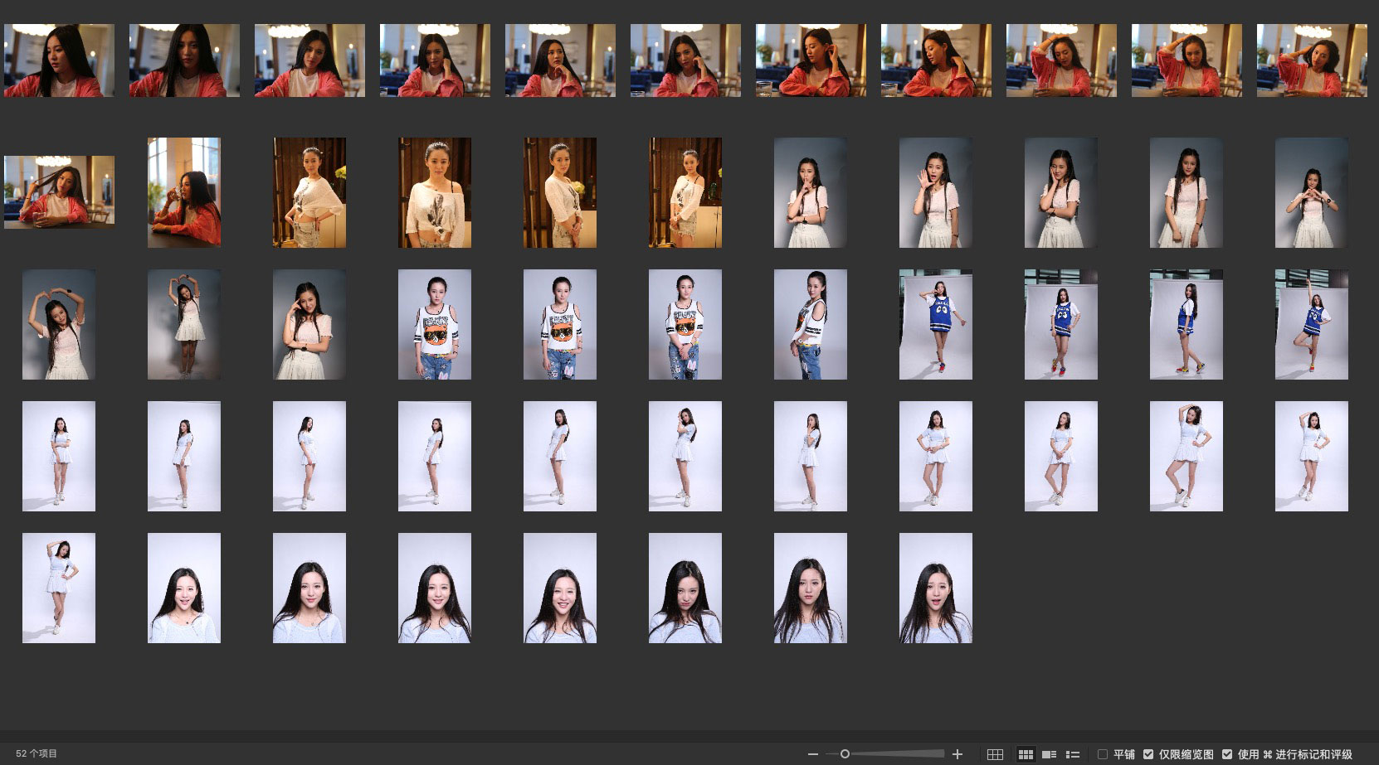Open the photo of woman drinking by window
The image size is (1379, 765).
coord(184,192)
